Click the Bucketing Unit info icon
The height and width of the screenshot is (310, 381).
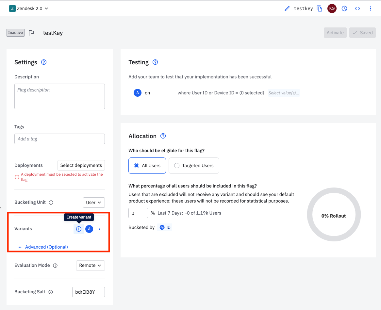51,203
